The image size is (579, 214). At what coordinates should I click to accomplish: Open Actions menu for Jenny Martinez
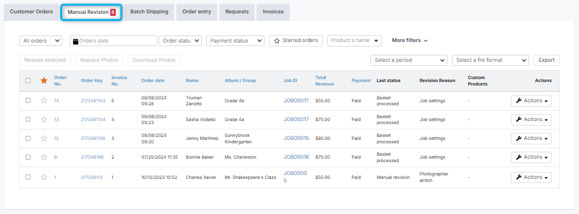click(531, 138)
